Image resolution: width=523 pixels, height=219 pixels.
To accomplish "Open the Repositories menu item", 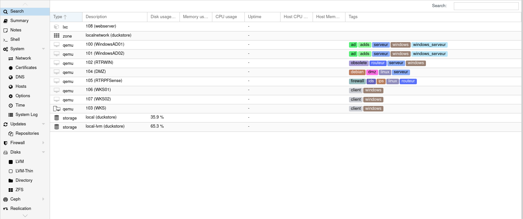I will pyautogui.click(x=27, y=133).
